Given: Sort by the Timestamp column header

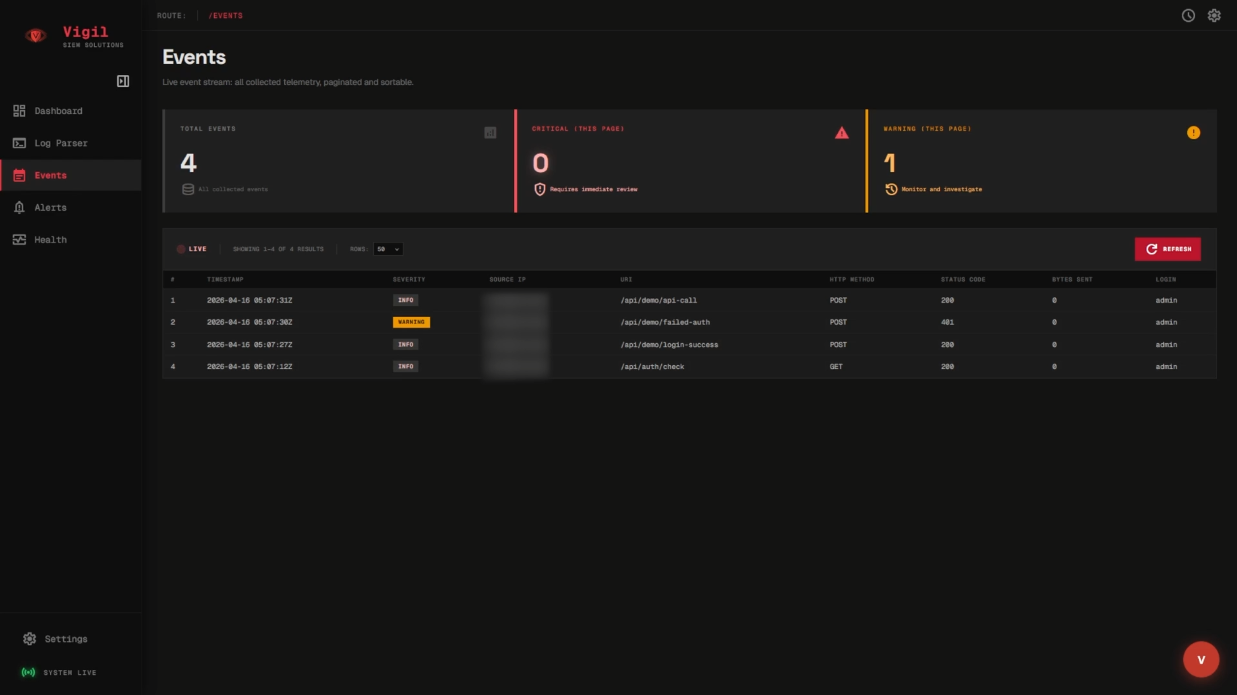Looking at the screenshot, I should [x=225, y=280].
